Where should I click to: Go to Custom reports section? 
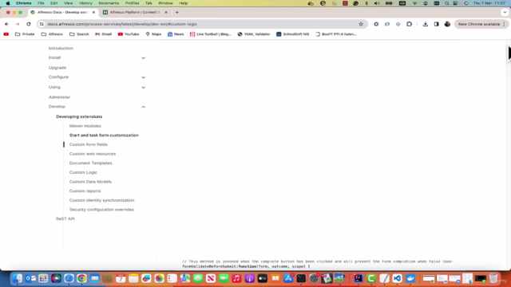tap(85, 191)
